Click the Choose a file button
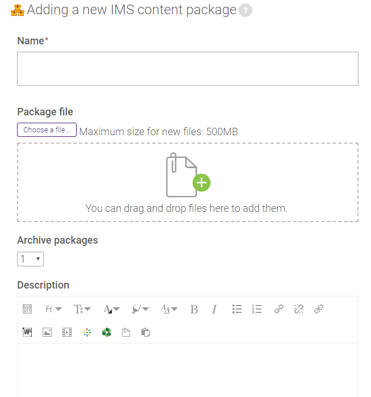The height and width of the screenshot is (397, 371). point(47,130)
